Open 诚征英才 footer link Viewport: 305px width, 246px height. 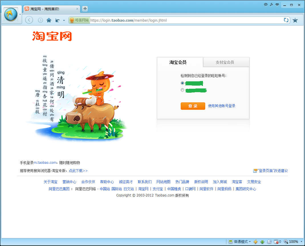tap(126, 182)
